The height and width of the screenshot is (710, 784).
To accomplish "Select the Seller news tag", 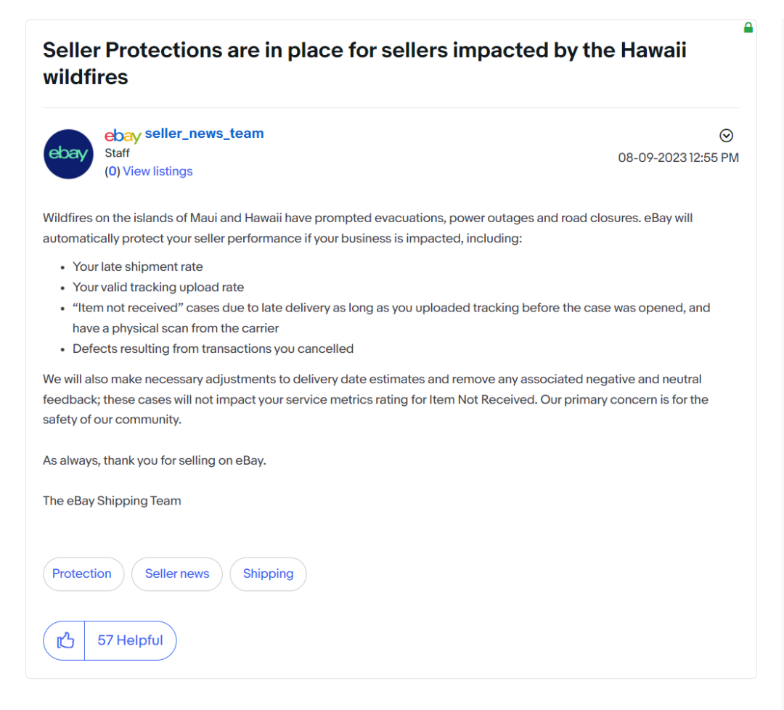I will (x=177, y=574).
